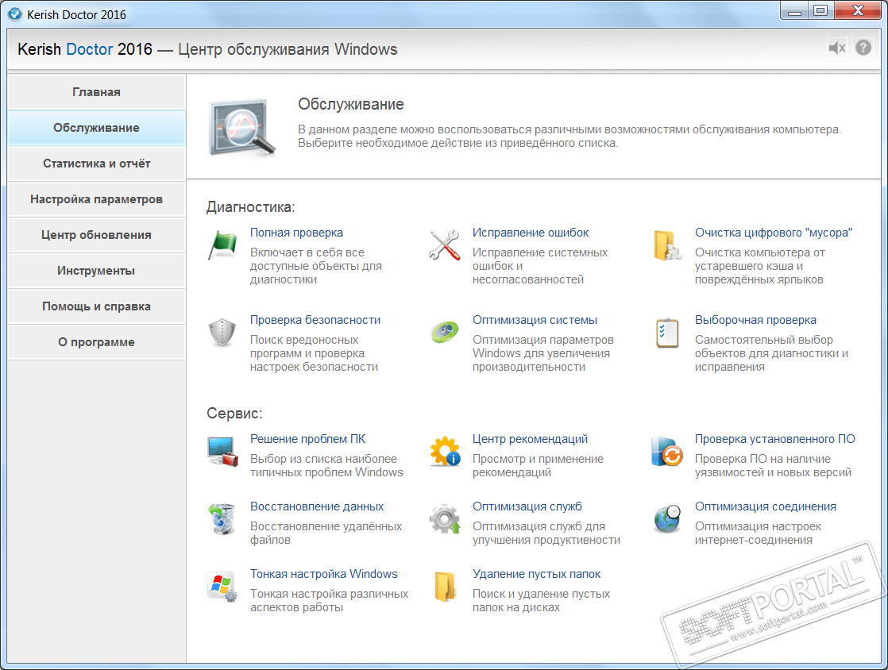
Task: Show the О программе page
Action: coord(96,342)
